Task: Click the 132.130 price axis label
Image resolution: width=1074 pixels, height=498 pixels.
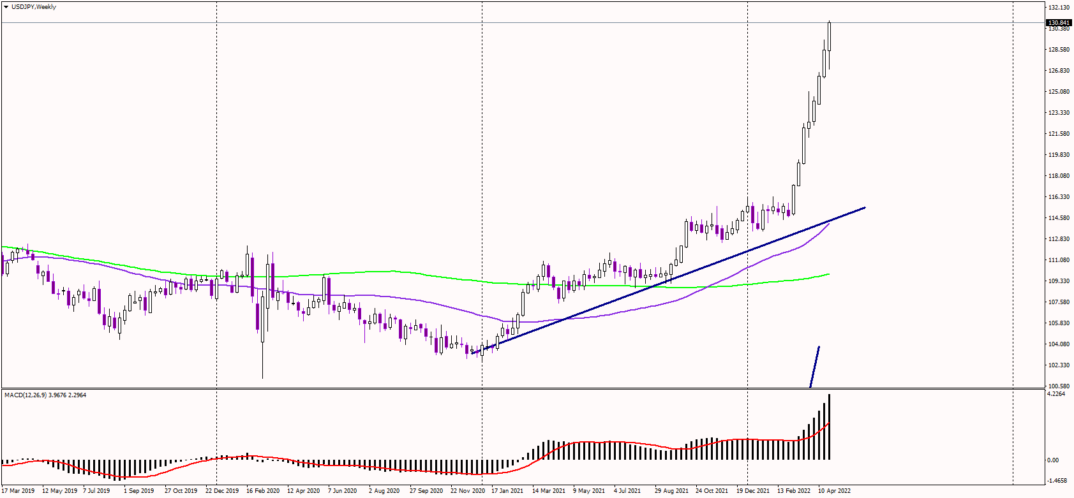Action: (x=1059, y=8)
